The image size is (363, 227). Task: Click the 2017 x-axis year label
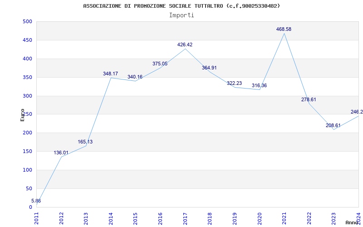tap(185, 219)
